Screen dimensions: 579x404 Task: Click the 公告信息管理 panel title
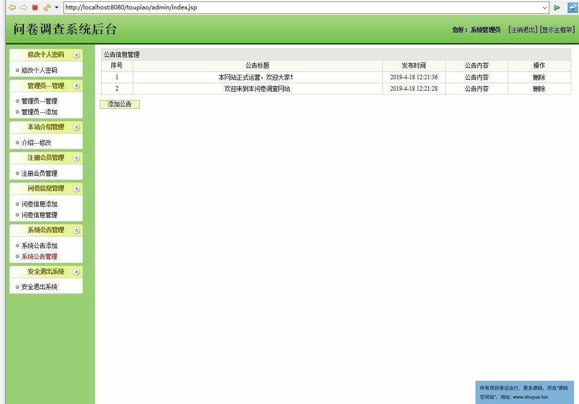point(121,54)
